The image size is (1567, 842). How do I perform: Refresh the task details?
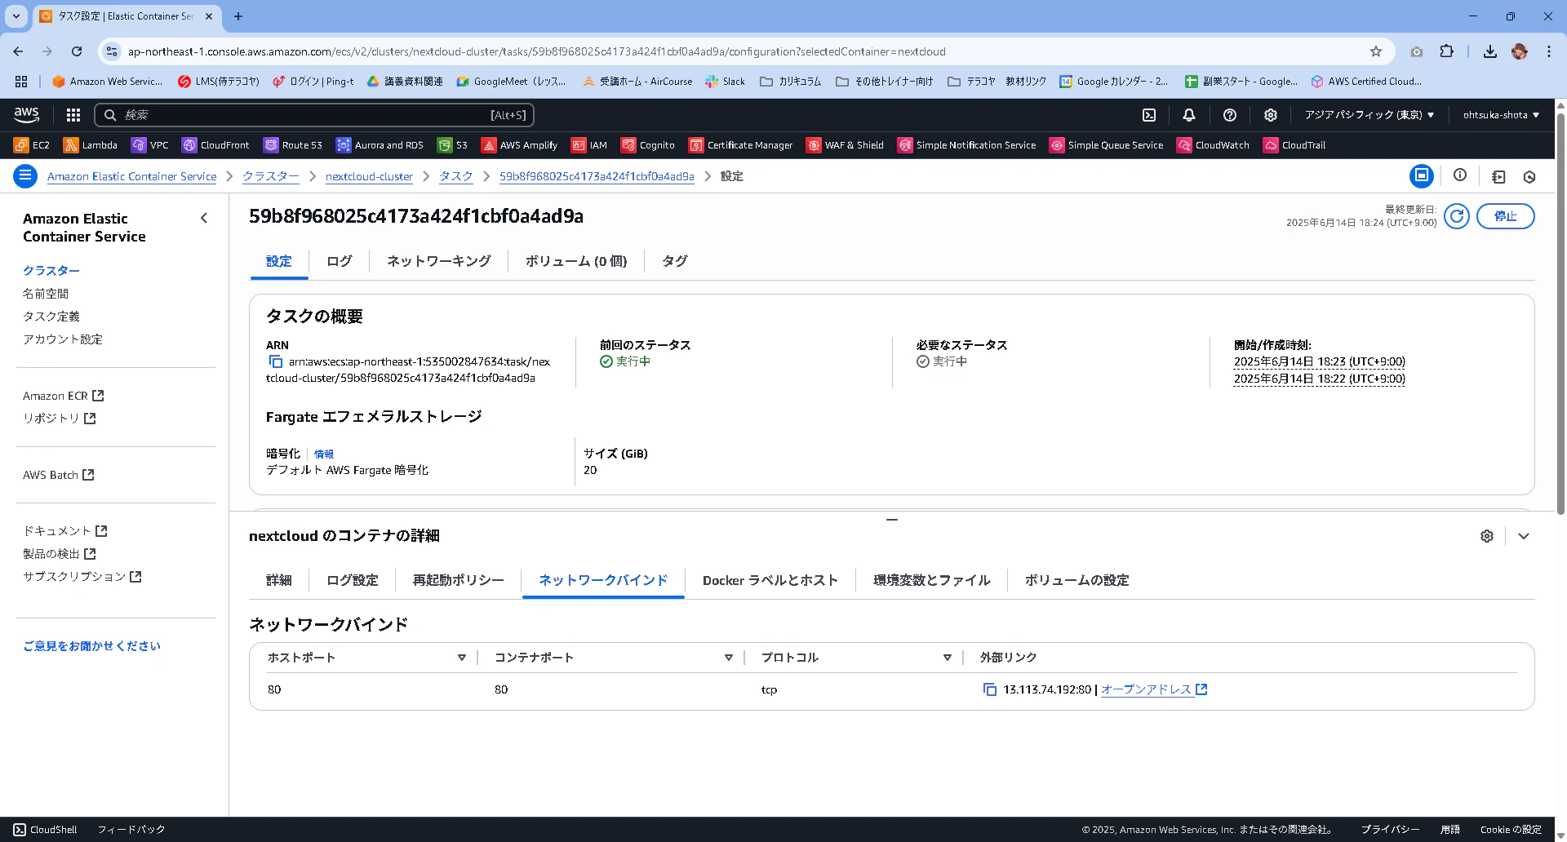(x=1457, y=216)
